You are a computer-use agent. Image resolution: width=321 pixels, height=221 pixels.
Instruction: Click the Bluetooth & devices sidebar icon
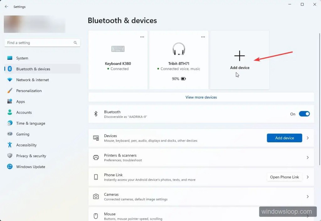coord(10,69)
